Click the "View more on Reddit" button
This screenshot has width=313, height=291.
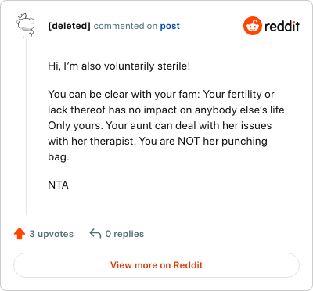(x=156, y=265)
